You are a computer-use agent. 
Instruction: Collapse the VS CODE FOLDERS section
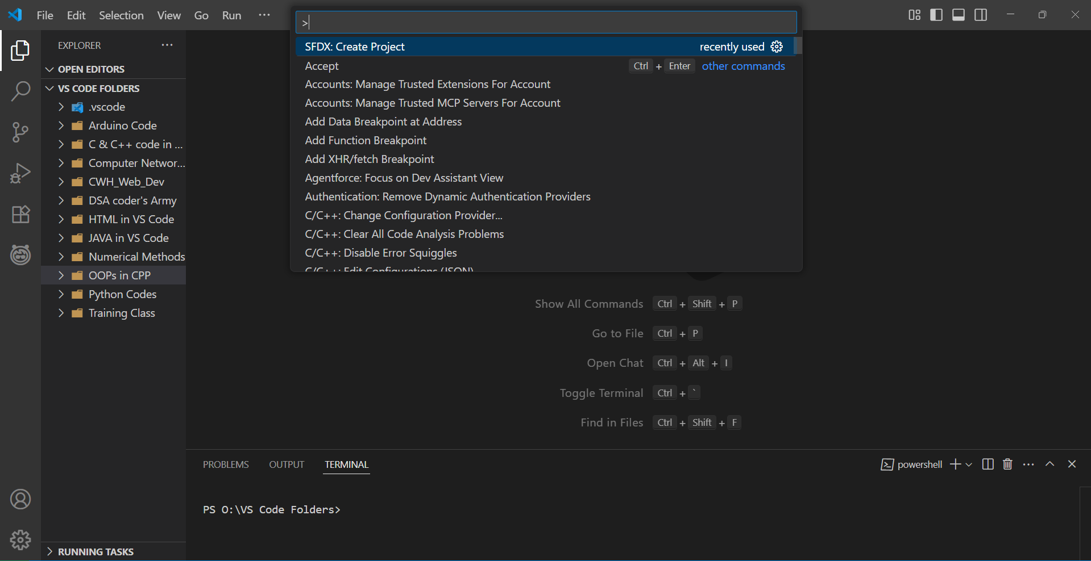pos(114,89)
